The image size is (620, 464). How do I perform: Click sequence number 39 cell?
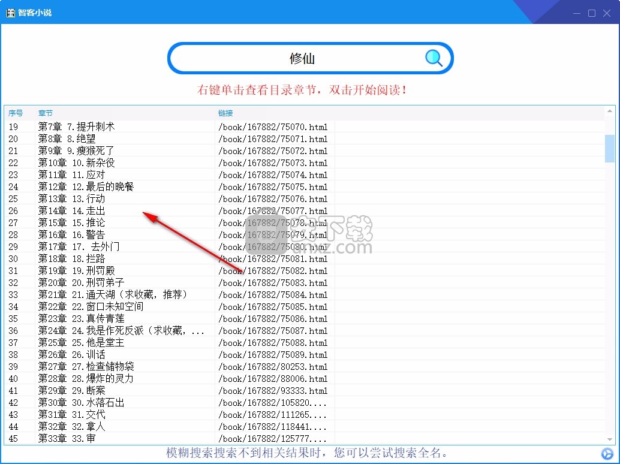[13, 366]
